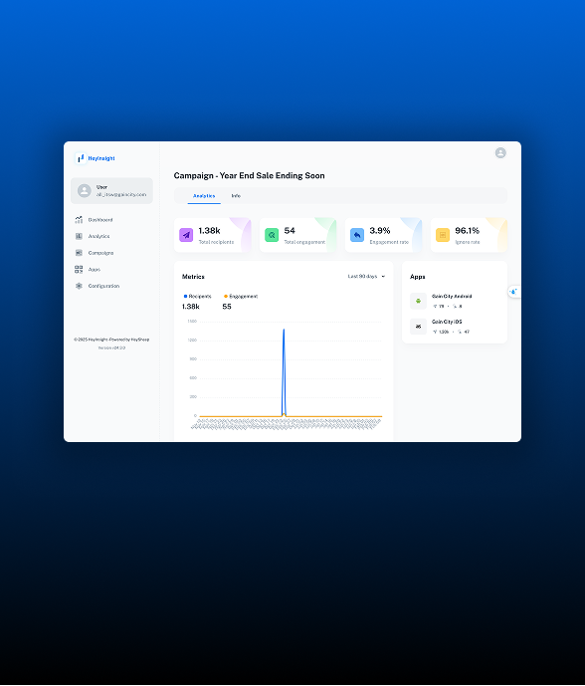The image size is (585, 686).
Task: Click the blue Engagement rate reply icon
Action: (x=357, y=235)
